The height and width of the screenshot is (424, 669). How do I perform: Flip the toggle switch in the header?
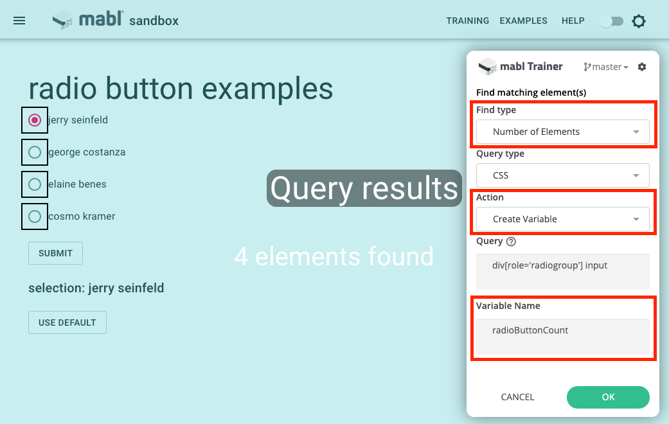611,21
